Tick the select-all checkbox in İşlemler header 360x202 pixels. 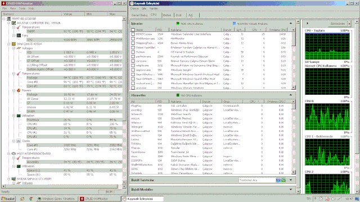[133, 30]
